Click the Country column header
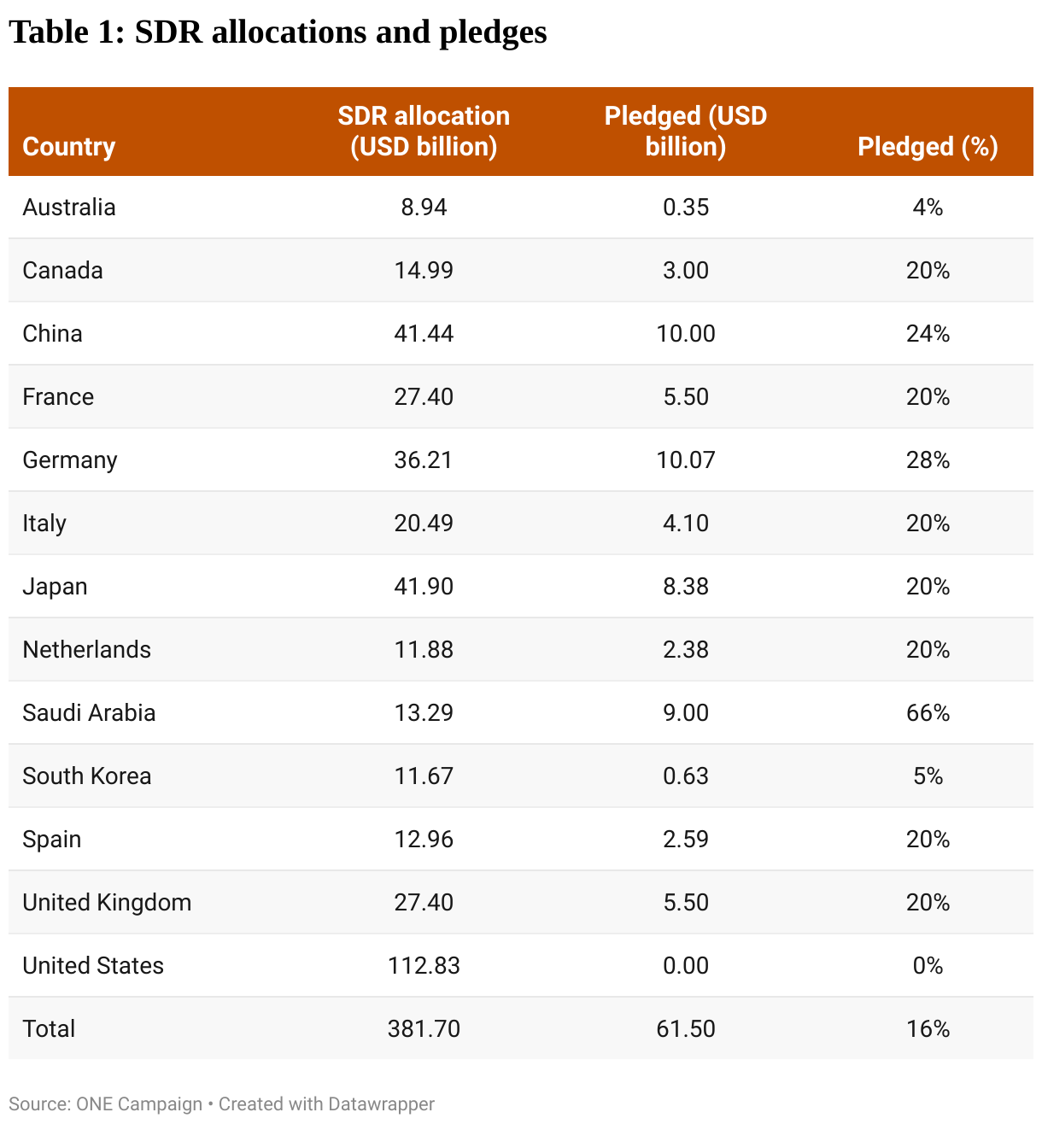This screenshot has width=1042, height=1124. (68, 147)
